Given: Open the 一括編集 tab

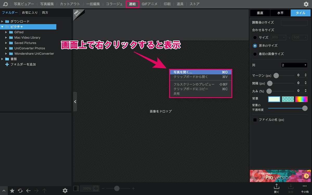Looking at the screenshot, I should tap(93, 4).
